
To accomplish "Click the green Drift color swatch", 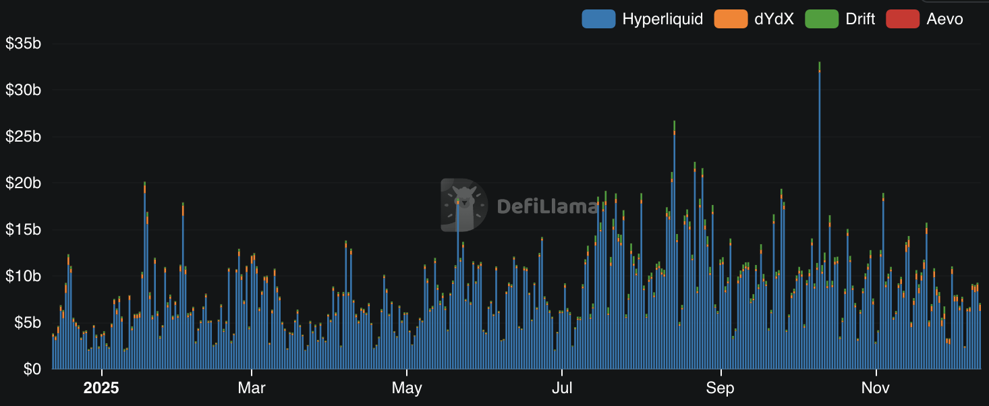I will coord(822,19).
